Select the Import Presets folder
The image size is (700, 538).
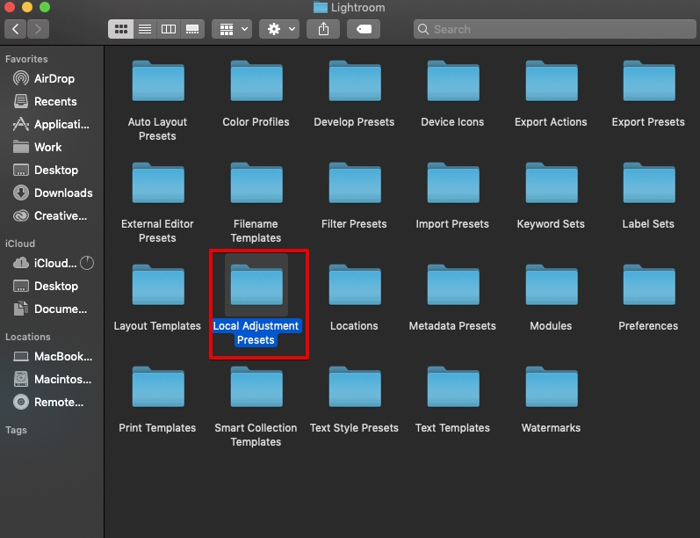click(x=453, y=183)
